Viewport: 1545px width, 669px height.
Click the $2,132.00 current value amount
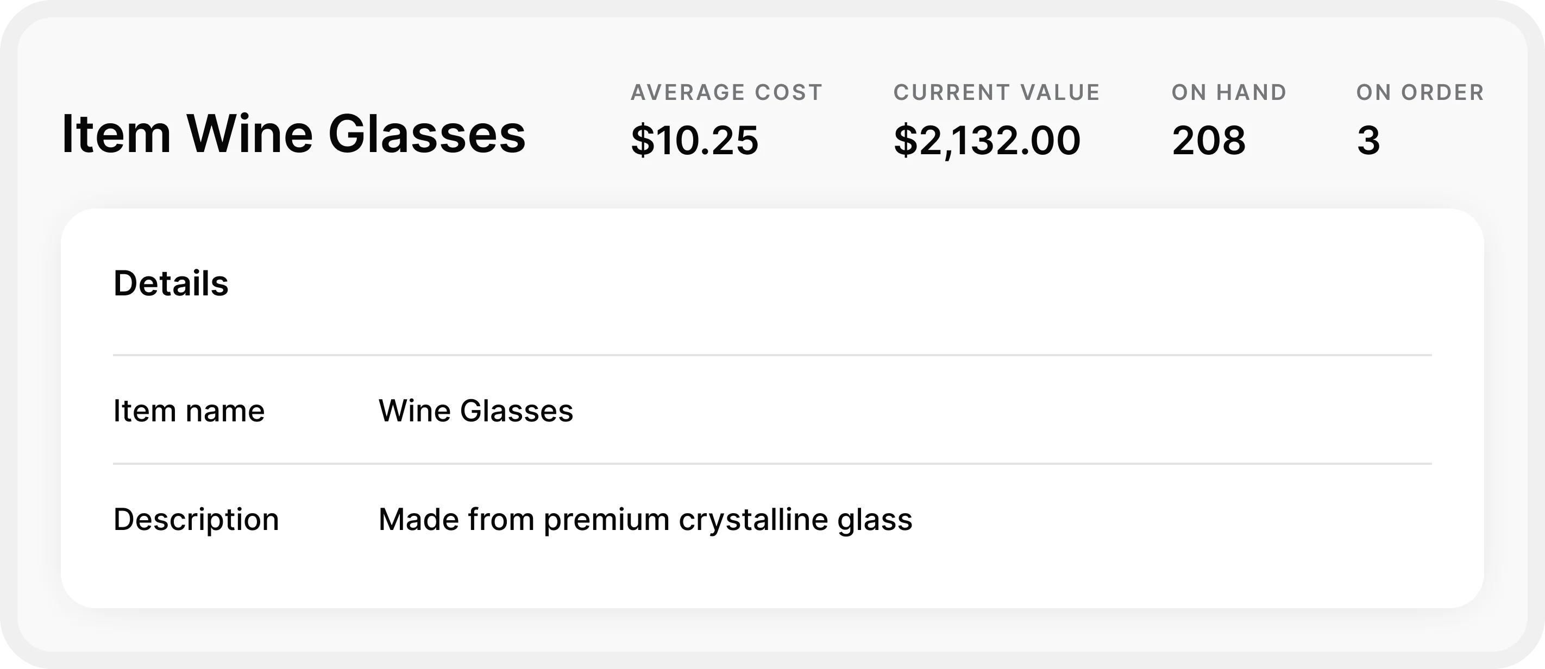coord(987,140)
